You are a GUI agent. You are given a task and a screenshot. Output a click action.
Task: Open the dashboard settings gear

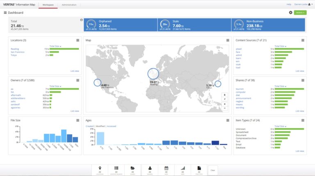pyautogui.click(x=291, y=13)
